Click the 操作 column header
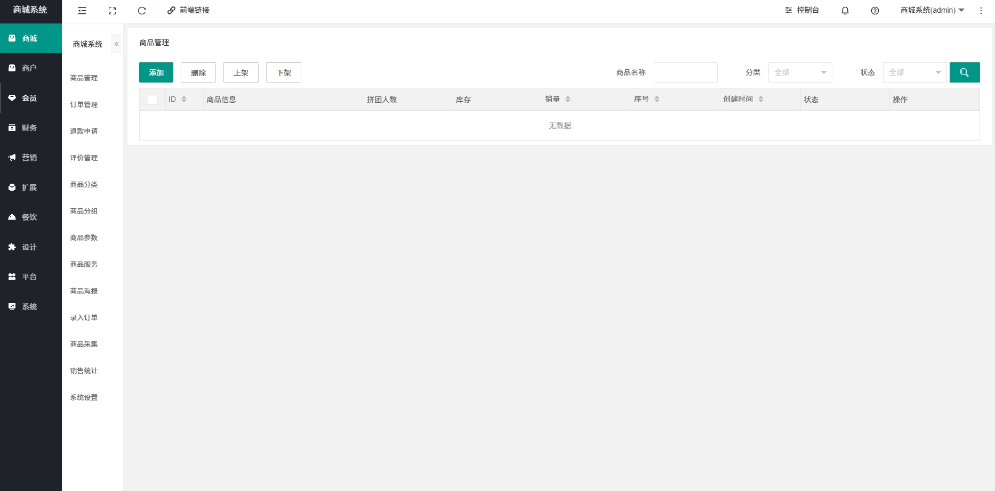The image size is (995, 491). click(x=935, y=100)
